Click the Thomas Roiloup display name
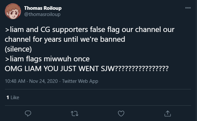The width and height of the screenshot is (197, 121). click(x=43, y=8)
